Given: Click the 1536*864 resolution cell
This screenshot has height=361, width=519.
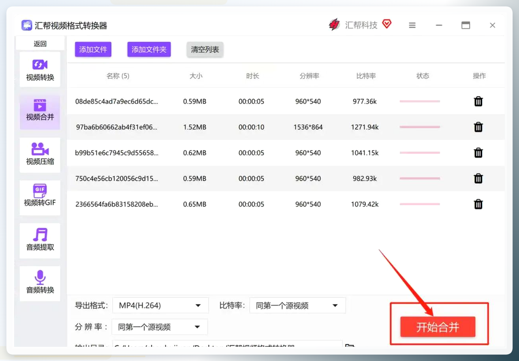Looking at the screenshot, I should (x=308, y=127).
